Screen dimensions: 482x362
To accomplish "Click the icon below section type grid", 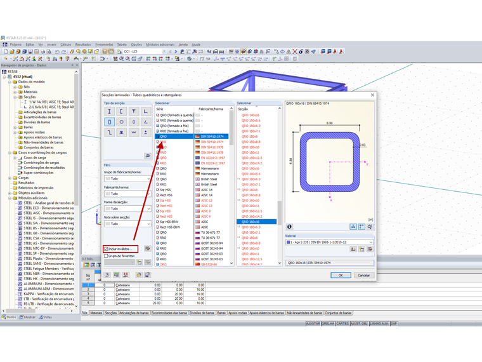I will [x=148, y=156].
